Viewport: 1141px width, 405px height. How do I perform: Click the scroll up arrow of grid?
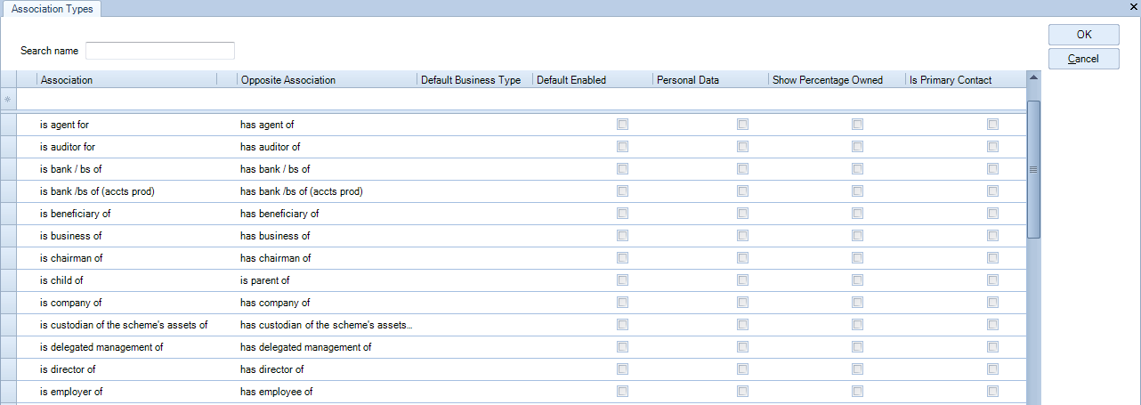[1033, 77]
